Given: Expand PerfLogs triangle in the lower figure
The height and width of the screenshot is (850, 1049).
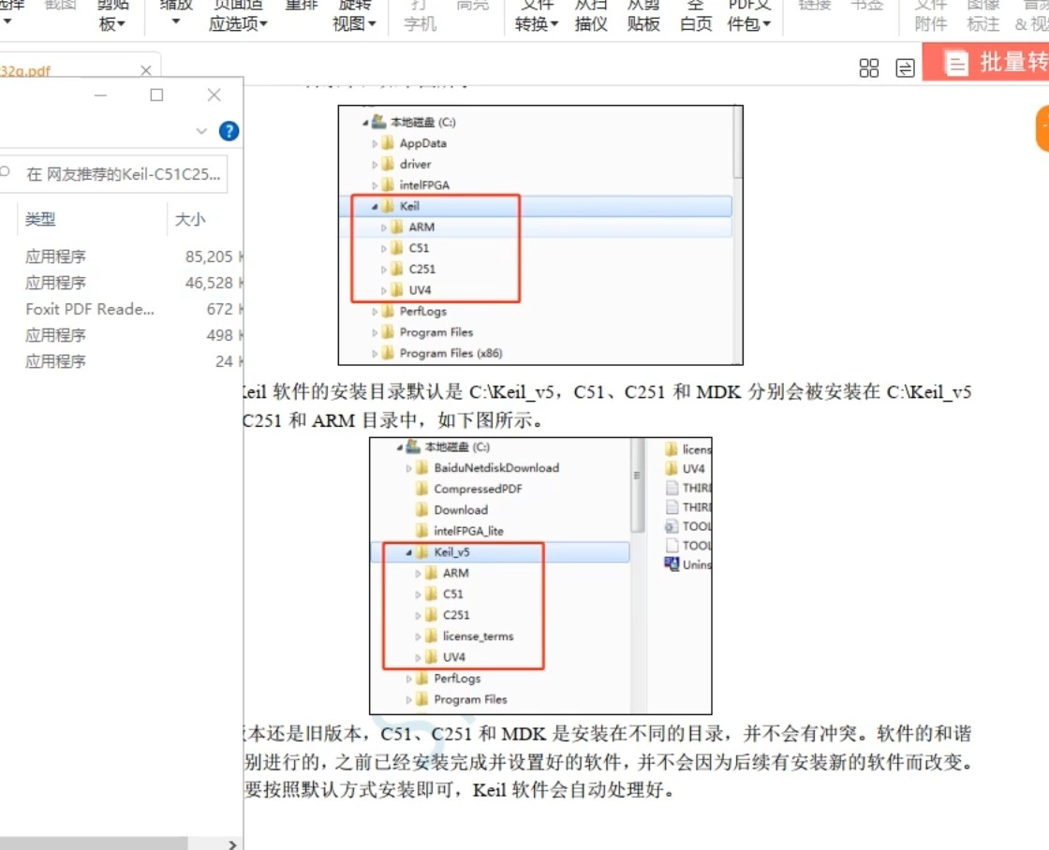Looking at the screenshot, I should pos(408,679).
